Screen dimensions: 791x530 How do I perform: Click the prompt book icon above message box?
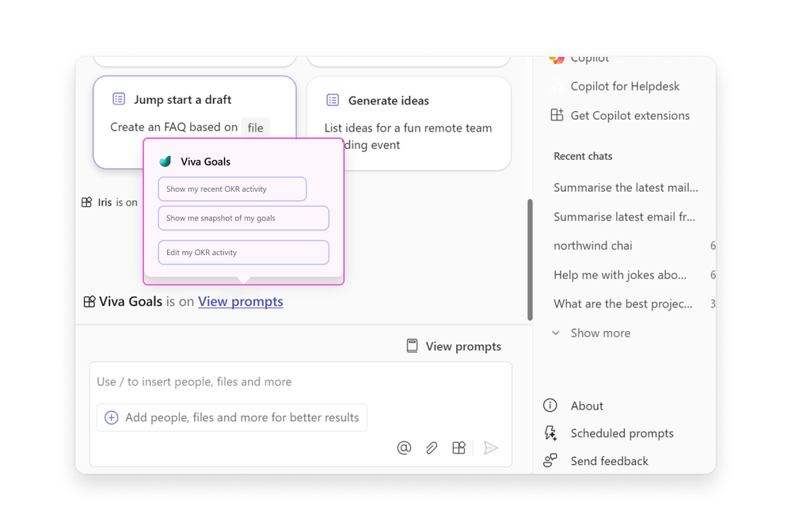(413, 346)
